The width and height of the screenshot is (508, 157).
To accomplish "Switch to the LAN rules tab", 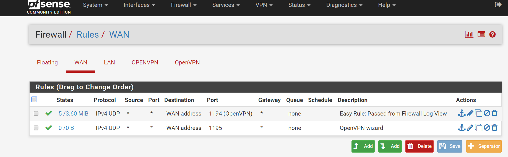I will (110, 62).
